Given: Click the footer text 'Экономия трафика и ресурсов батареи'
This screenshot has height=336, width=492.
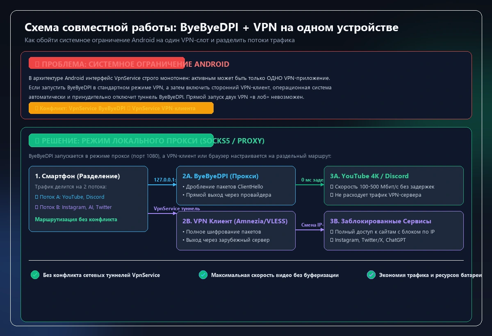Looking at the screenshot, I should (x=430, y=275).
